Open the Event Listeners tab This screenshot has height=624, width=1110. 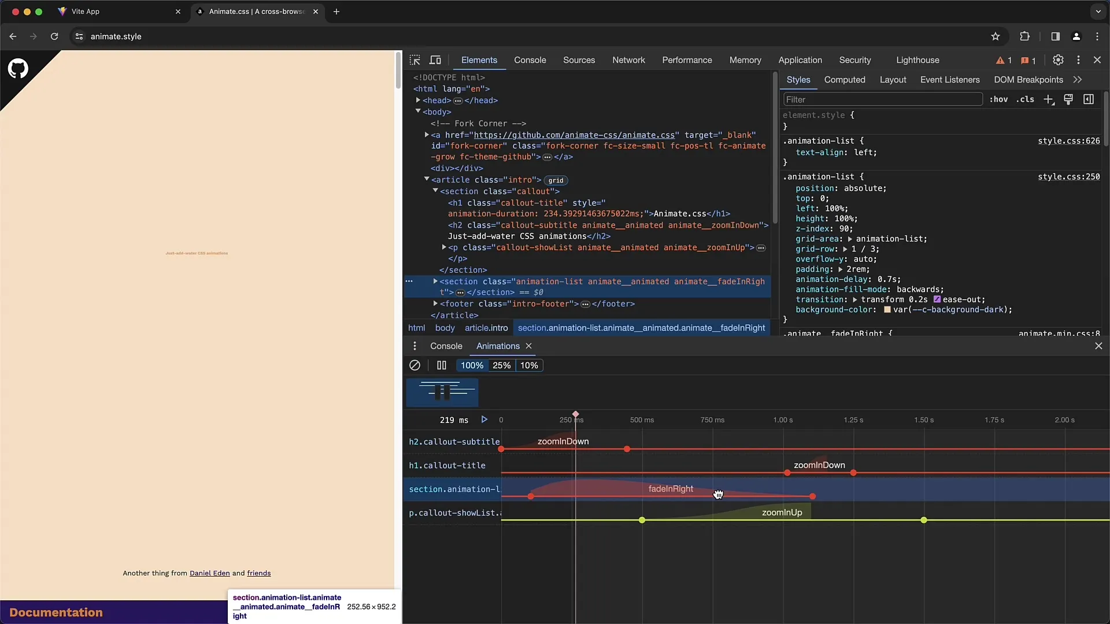(950, 80)
